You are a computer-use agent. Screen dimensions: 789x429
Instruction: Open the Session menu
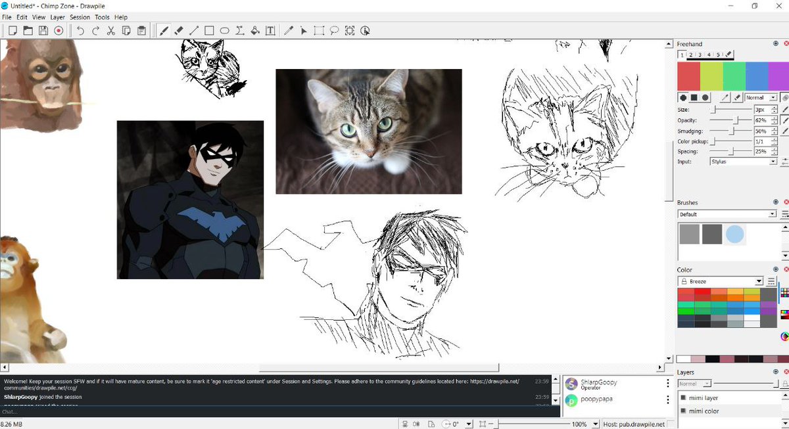[80, 17]
